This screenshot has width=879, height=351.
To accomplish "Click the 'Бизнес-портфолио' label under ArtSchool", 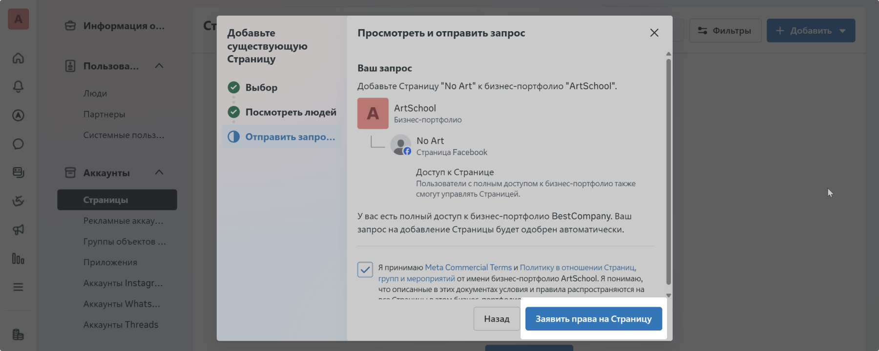I will pyautogui.click(x=428, y=120).
